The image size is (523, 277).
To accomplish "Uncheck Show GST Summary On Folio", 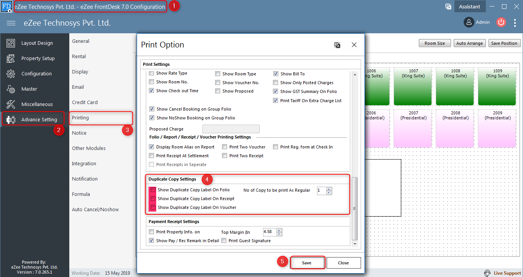I will click(276, 91).
